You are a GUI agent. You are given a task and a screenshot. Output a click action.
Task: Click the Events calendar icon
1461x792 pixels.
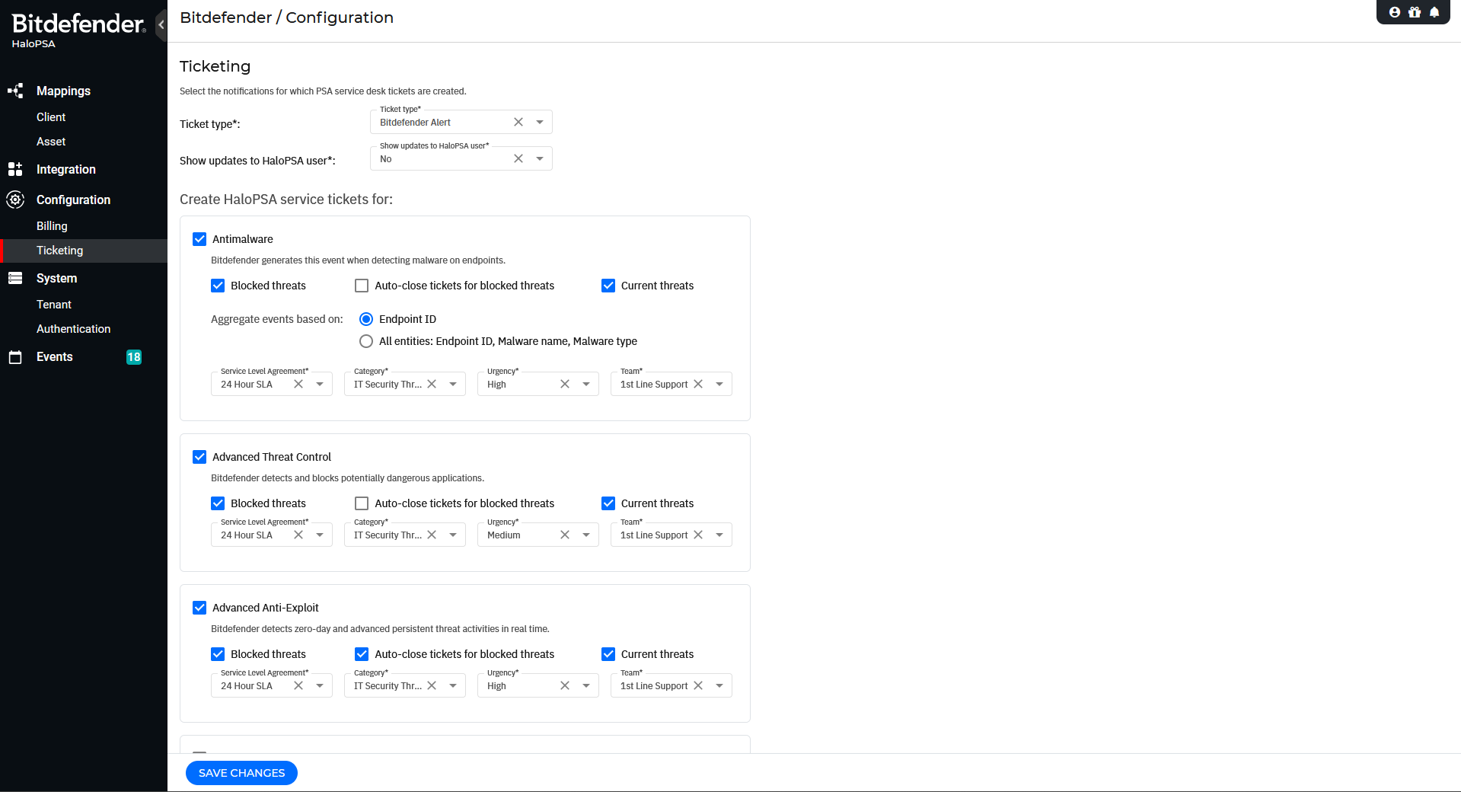15,357
